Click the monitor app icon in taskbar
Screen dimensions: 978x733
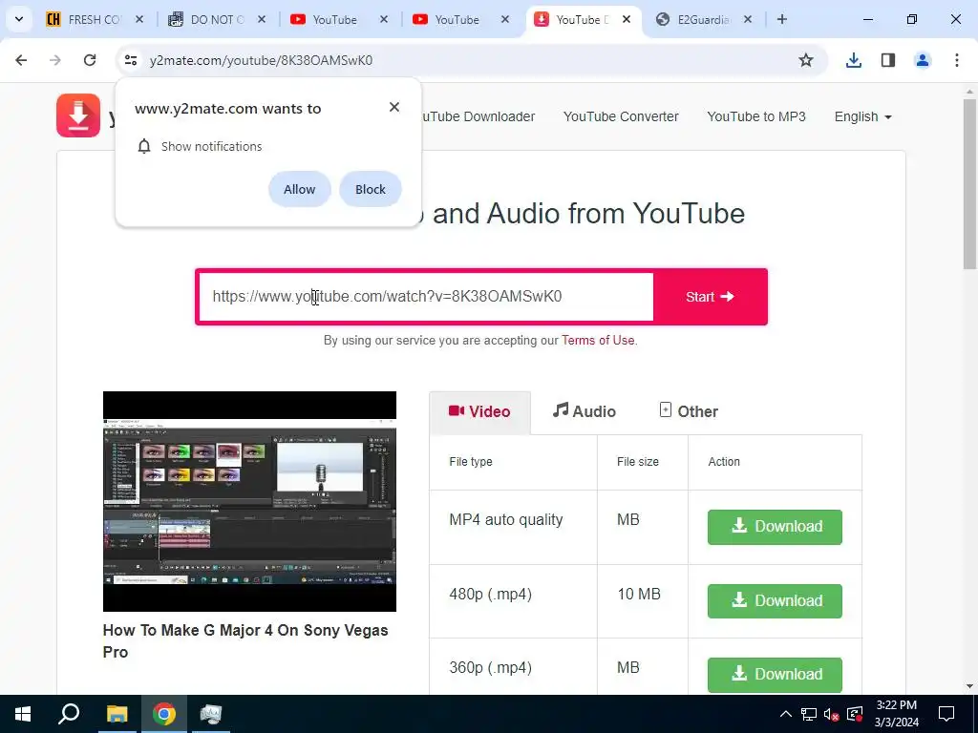pos(211,714)
